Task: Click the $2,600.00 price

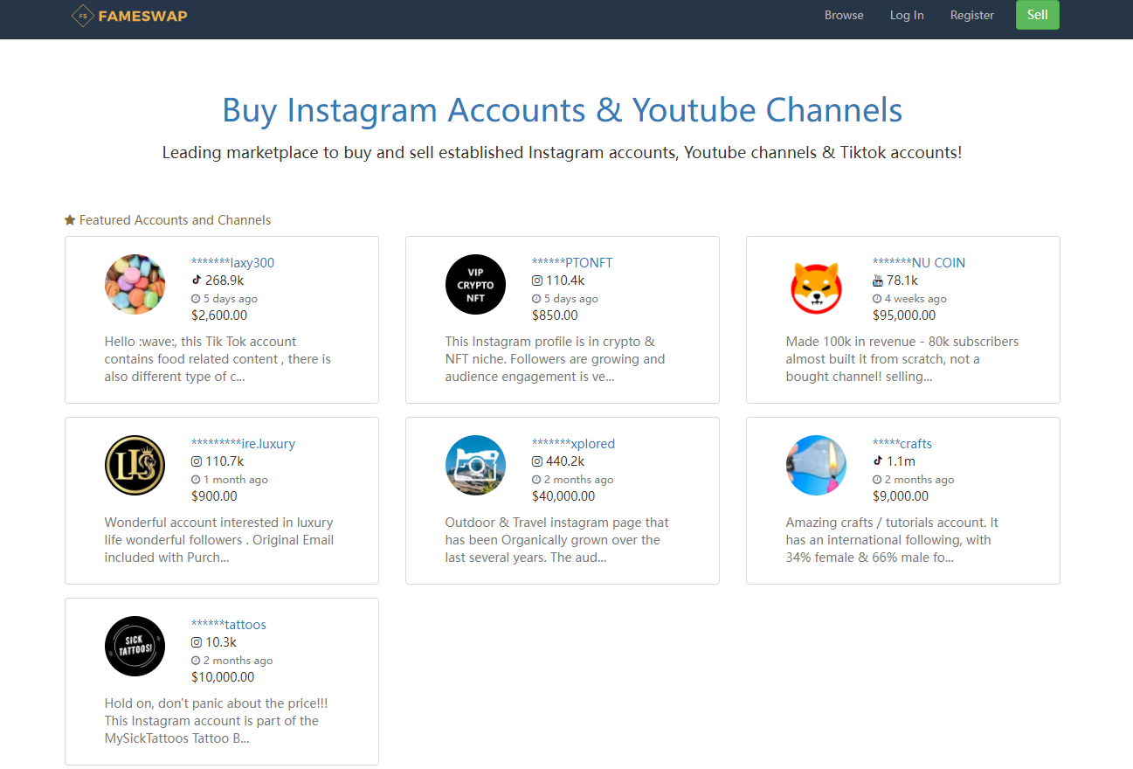Action: [219, 315]
